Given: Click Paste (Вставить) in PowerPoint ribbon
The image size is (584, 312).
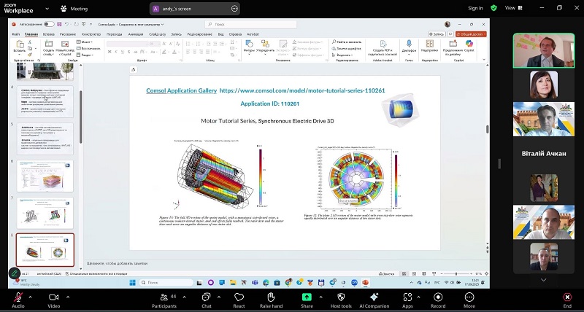Looking at the screenshot, I should [20, 47].
